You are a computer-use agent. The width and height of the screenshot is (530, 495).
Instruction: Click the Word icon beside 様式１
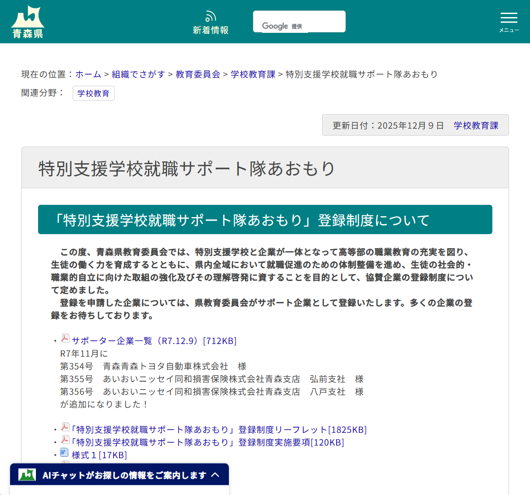pos(64,452)
